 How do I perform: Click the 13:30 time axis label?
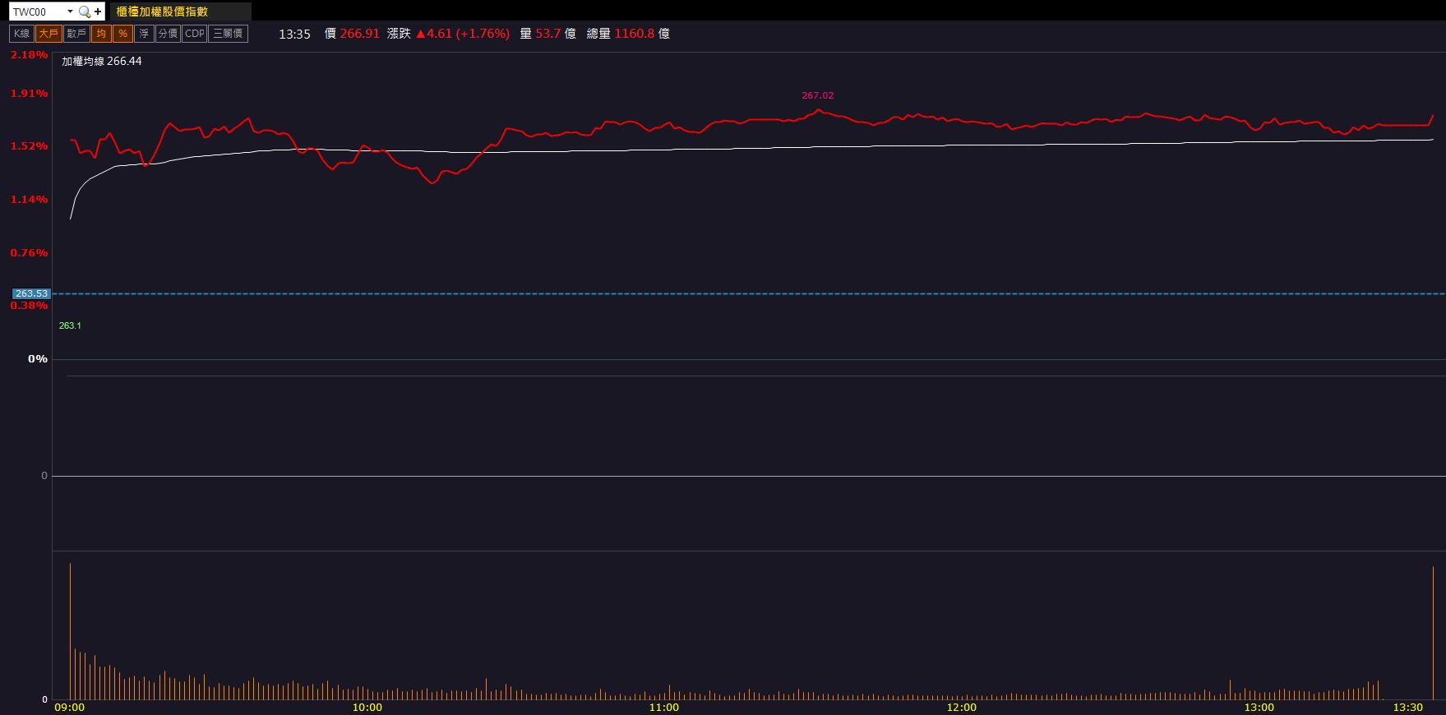click(1407, 708)
